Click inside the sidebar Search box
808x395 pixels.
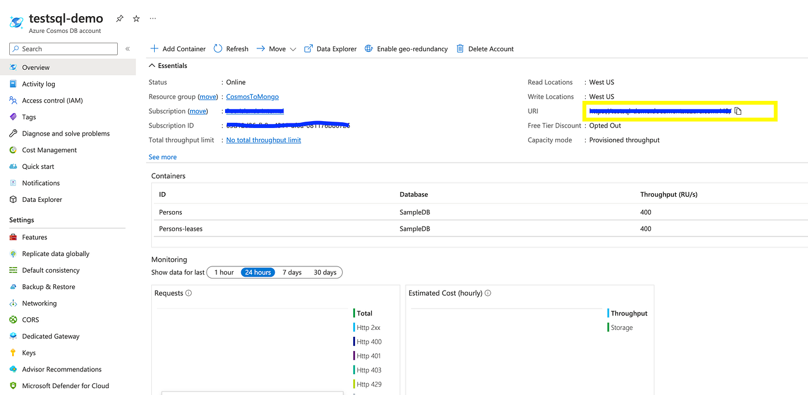coord(62,48)
